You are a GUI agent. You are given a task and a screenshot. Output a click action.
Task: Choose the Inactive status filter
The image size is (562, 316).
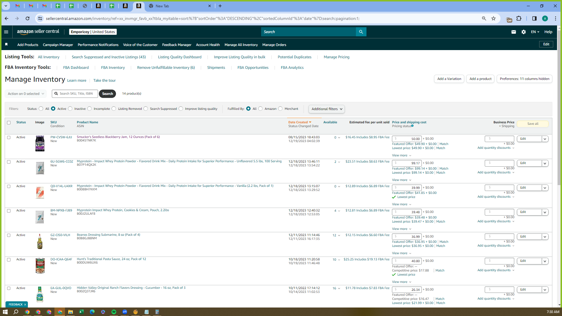click(70, 109)
